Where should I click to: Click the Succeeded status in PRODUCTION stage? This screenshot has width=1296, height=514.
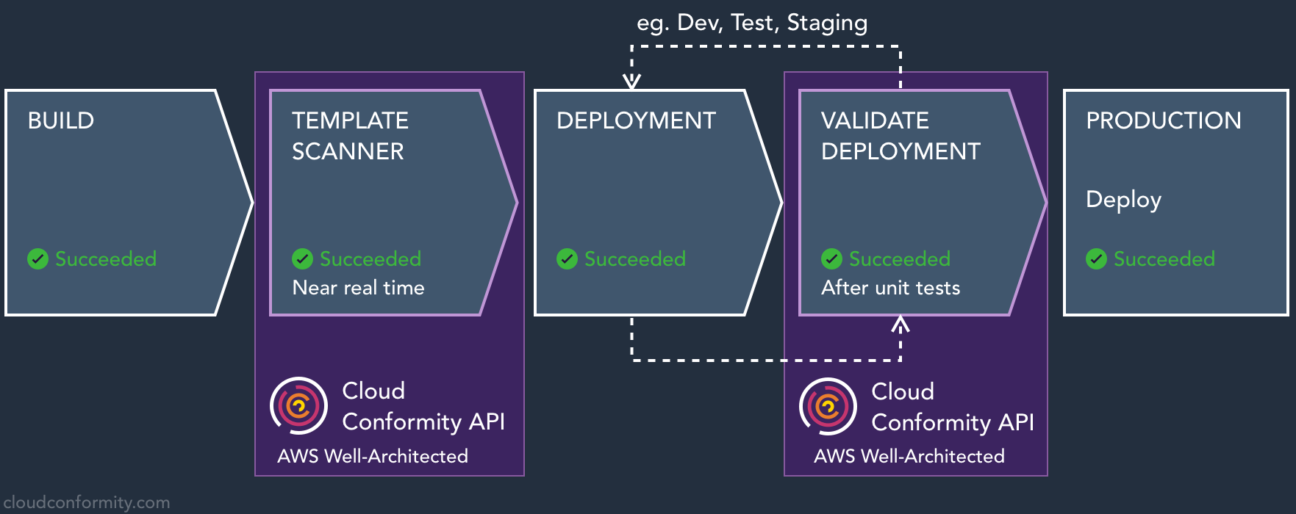[1164, 258]
